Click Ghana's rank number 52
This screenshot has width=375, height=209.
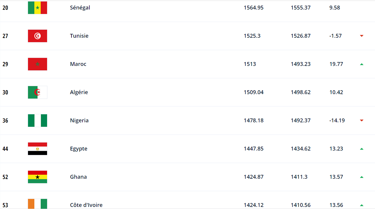[5, 177]
